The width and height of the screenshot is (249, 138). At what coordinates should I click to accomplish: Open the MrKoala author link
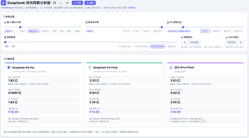tap(10, 8)
